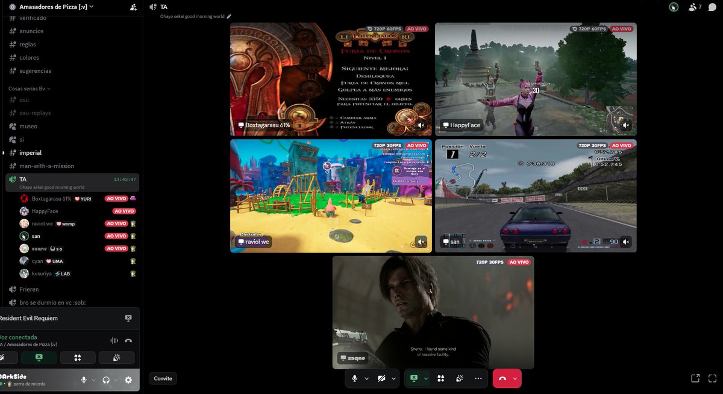Open the members list showing 7
The width and height of the screenshot is (723, 394).
[x=695, y=7]
